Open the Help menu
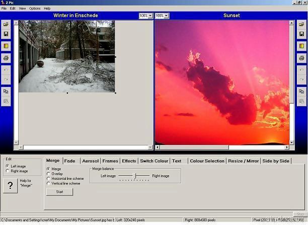Image resolution: width=308 pixels, height=225 pixels. click(x=47, y=9)
